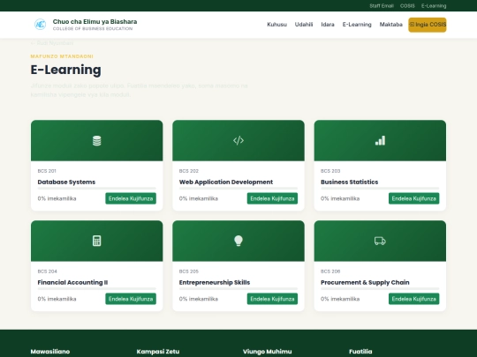Click the BCS 206 course code
The height and width of the screenshot is (357, 477).
330,271
